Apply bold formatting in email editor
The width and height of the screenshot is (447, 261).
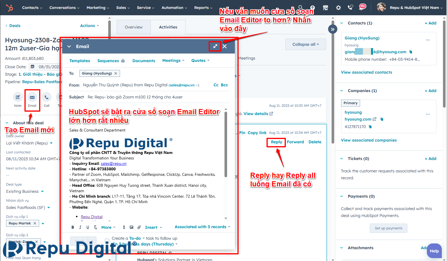(73, 227)
